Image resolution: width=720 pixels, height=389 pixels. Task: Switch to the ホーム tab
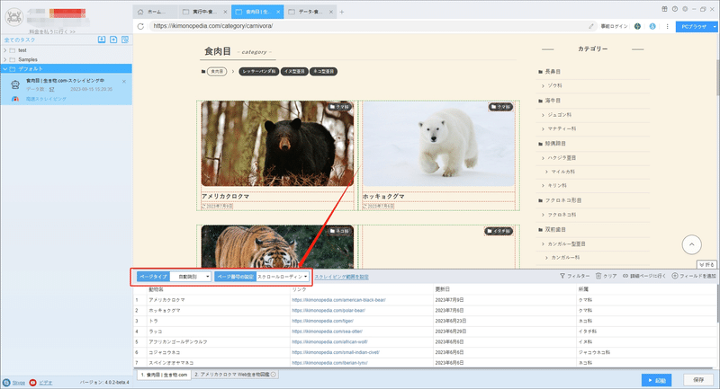(155, 12)
